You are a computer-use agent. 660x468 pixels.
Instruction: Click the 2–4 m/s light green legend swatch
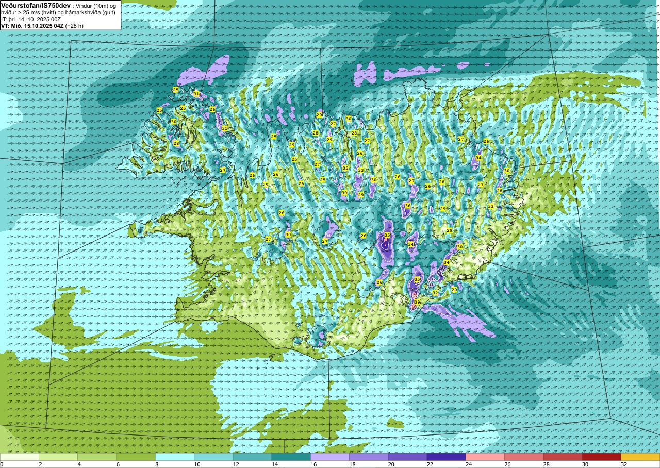[58, 457]
